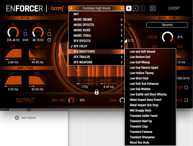193x146 pixels.
Task: Toggle the checkbox beside partially hidden TION label
Action: (x=186, y=87)
